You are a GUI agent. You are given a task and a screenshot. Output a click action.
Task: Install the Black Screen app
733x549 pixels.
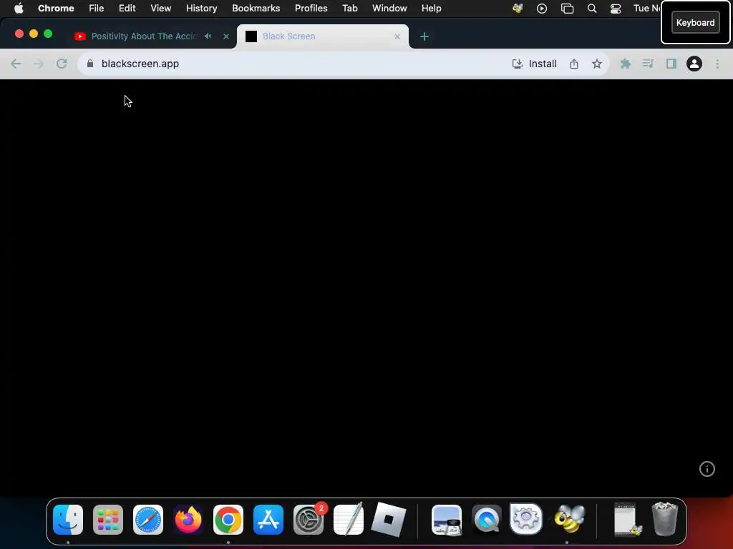pos(534,64)
